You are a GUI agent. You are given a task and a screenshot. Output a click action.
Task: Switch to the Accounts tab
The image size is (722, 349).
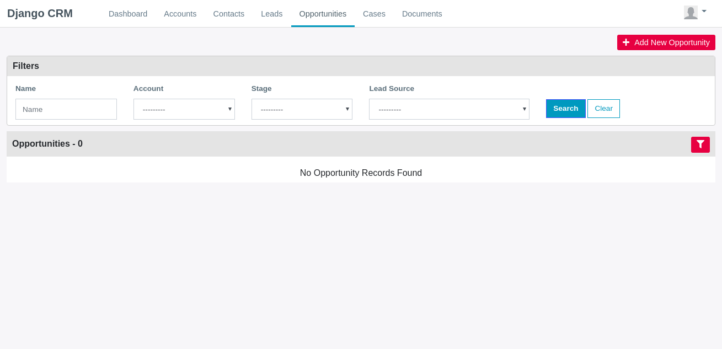click(x=180, y=14)
